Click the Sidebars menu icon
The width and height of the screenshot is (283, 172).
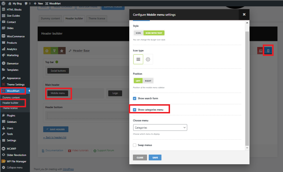3,122
